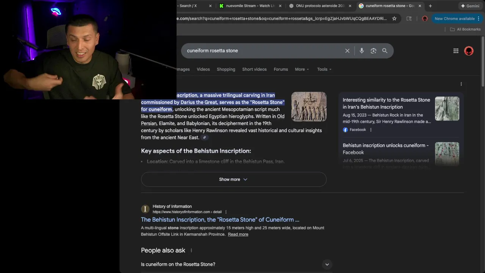Clear the search box with the X icon
485x273 pixels.
[x=347, y=51]
